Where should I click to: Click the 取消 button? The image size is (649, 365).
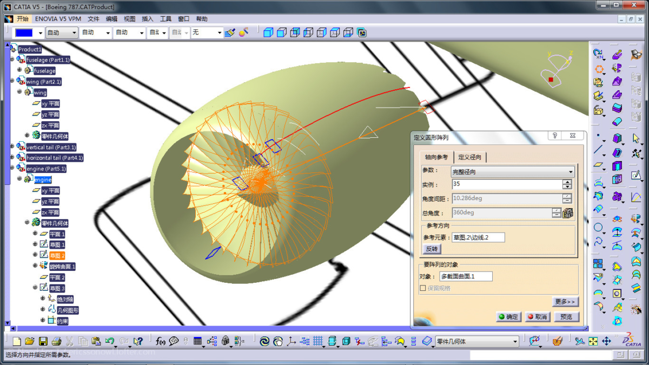coord(538,317)
